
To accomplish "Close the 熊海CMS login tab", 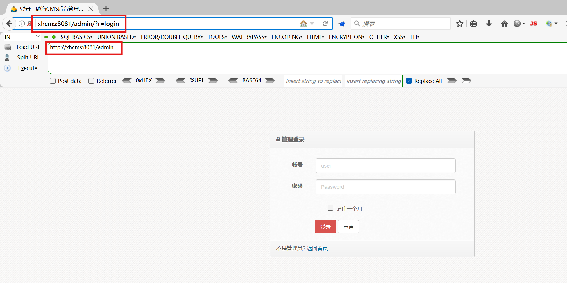I will [x=91, y=9].
